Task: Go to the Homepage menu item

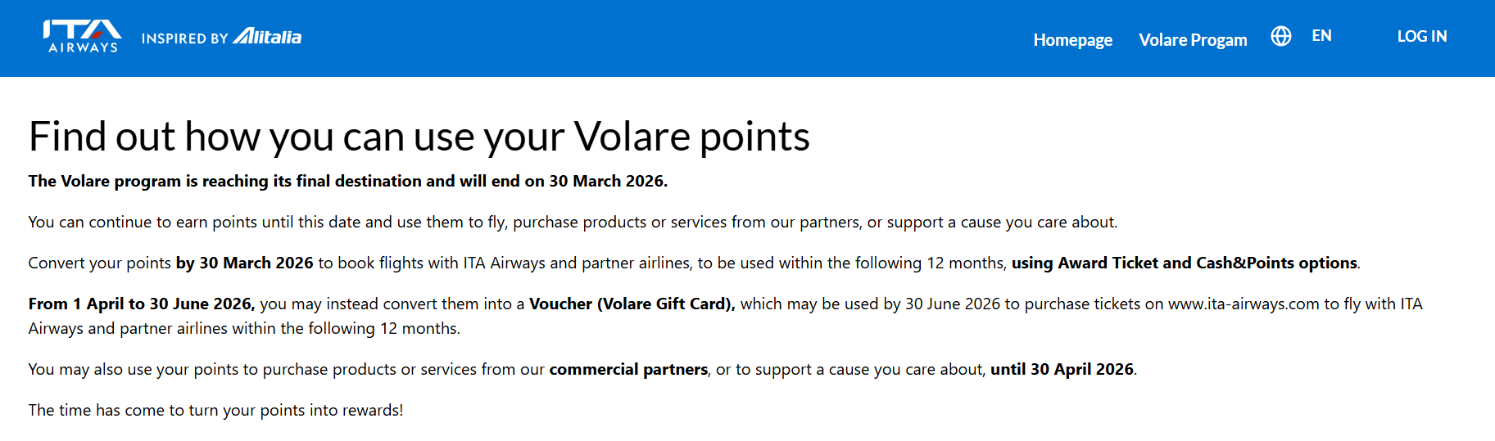Action: click(x=1072, y=40)
